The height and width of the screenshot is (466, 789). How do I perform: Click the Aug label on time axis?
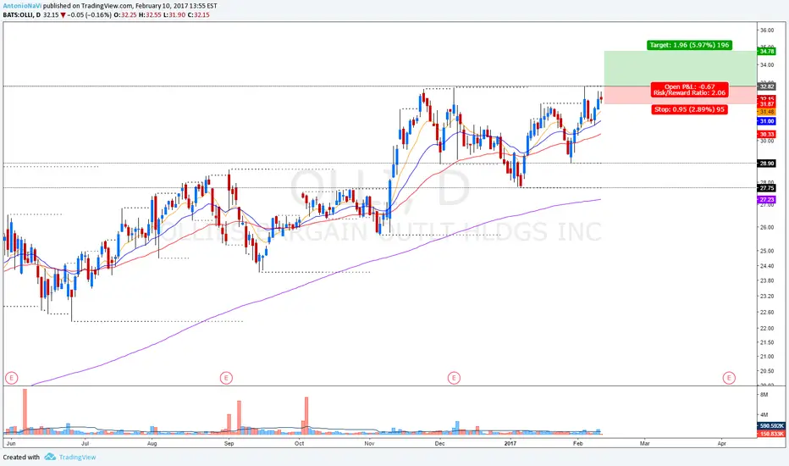click(x=152, y=443)
